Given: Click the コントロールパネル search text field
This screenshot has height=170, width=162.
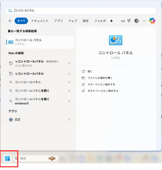Looking at the screenshot, I should (x=81, y=11).
